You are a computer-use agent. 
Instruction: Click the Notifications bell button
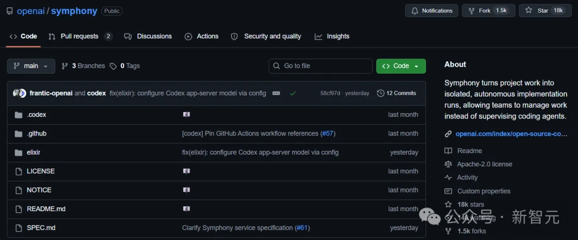[431, 11]
